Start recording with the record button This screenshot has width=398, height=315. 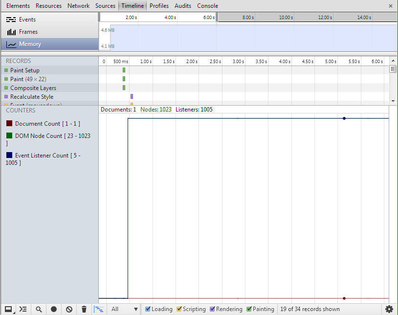(54, 309)
